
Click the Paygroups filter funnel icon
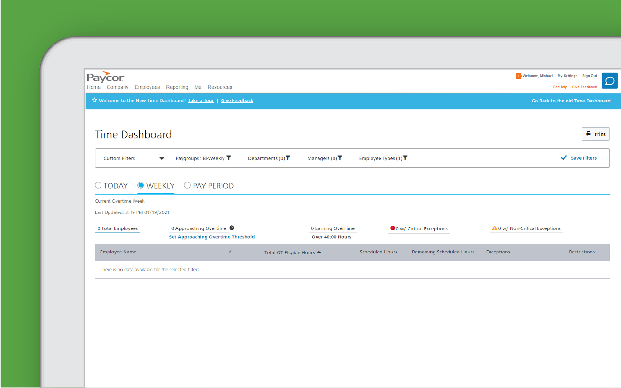click(229, 158)
